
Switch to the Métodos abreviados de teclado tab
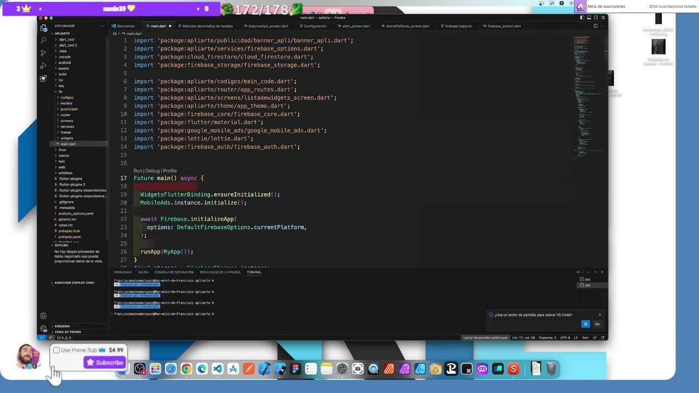[x=207, y=26]
